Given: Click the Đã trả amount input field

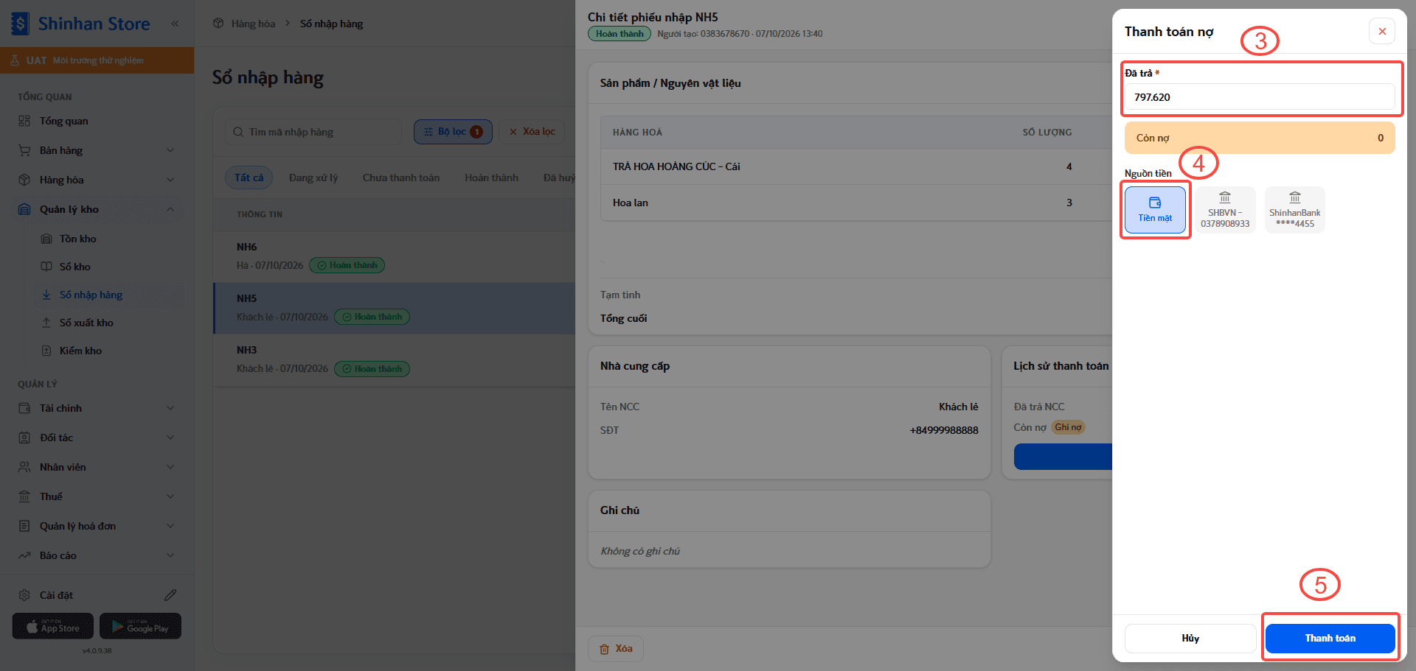Looking at the screenshot, I should coord(1260,97).
